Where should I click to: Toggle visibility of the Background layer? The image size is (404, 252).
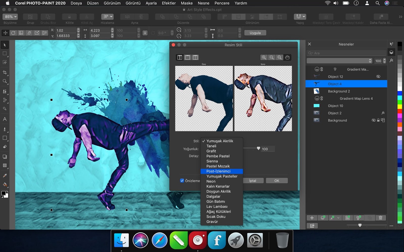[373, 120]
